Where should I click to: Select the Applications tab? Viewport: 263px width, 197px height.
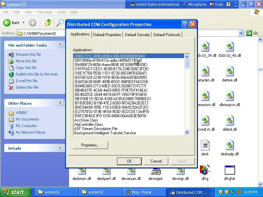point(80,34)
